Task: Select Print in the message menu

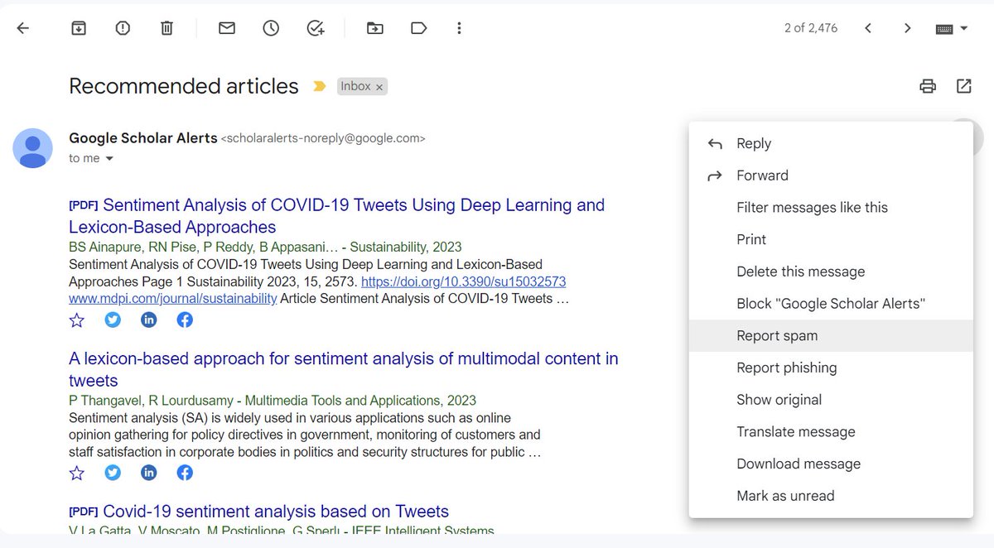Action: click(831, 239)
